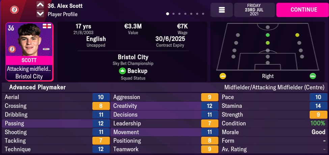Click the orange Tackling value 7 box

coord(101,141)
